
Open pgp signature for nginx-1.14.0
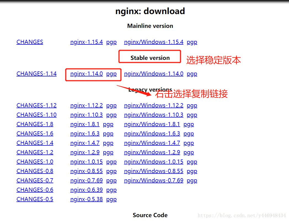(111, 74)
